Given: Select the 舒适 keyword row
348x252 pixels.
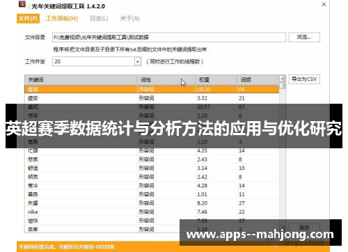Looking at the screenshot, I should pyautogui.click(x=152, y=168).
